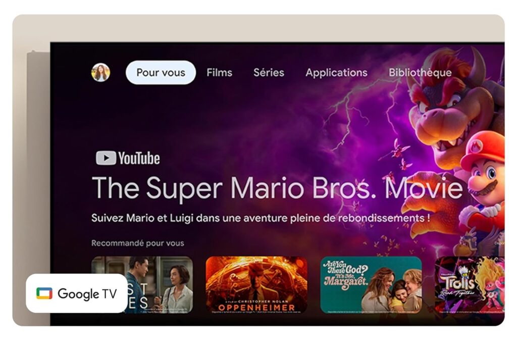Open the user profile avatar
The image size is (517, 338).
100,72
